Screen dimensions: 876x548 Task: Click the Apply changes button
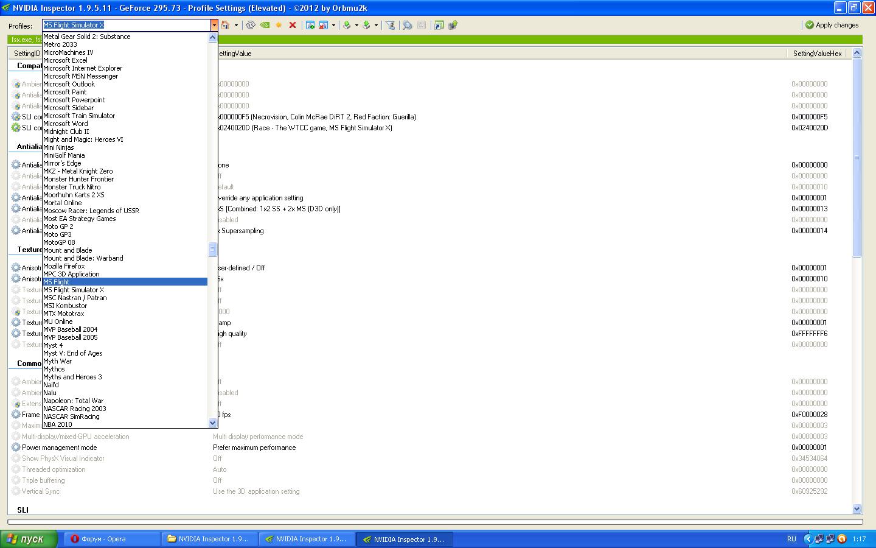click(832, 25)
